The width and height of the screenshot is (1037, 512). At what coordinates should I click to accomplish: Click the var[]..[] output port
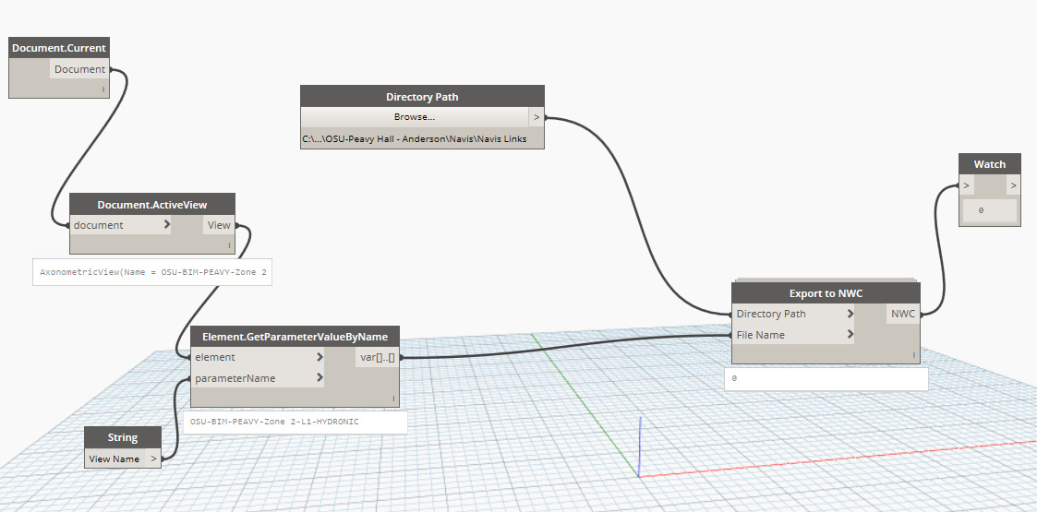point(377,357)
